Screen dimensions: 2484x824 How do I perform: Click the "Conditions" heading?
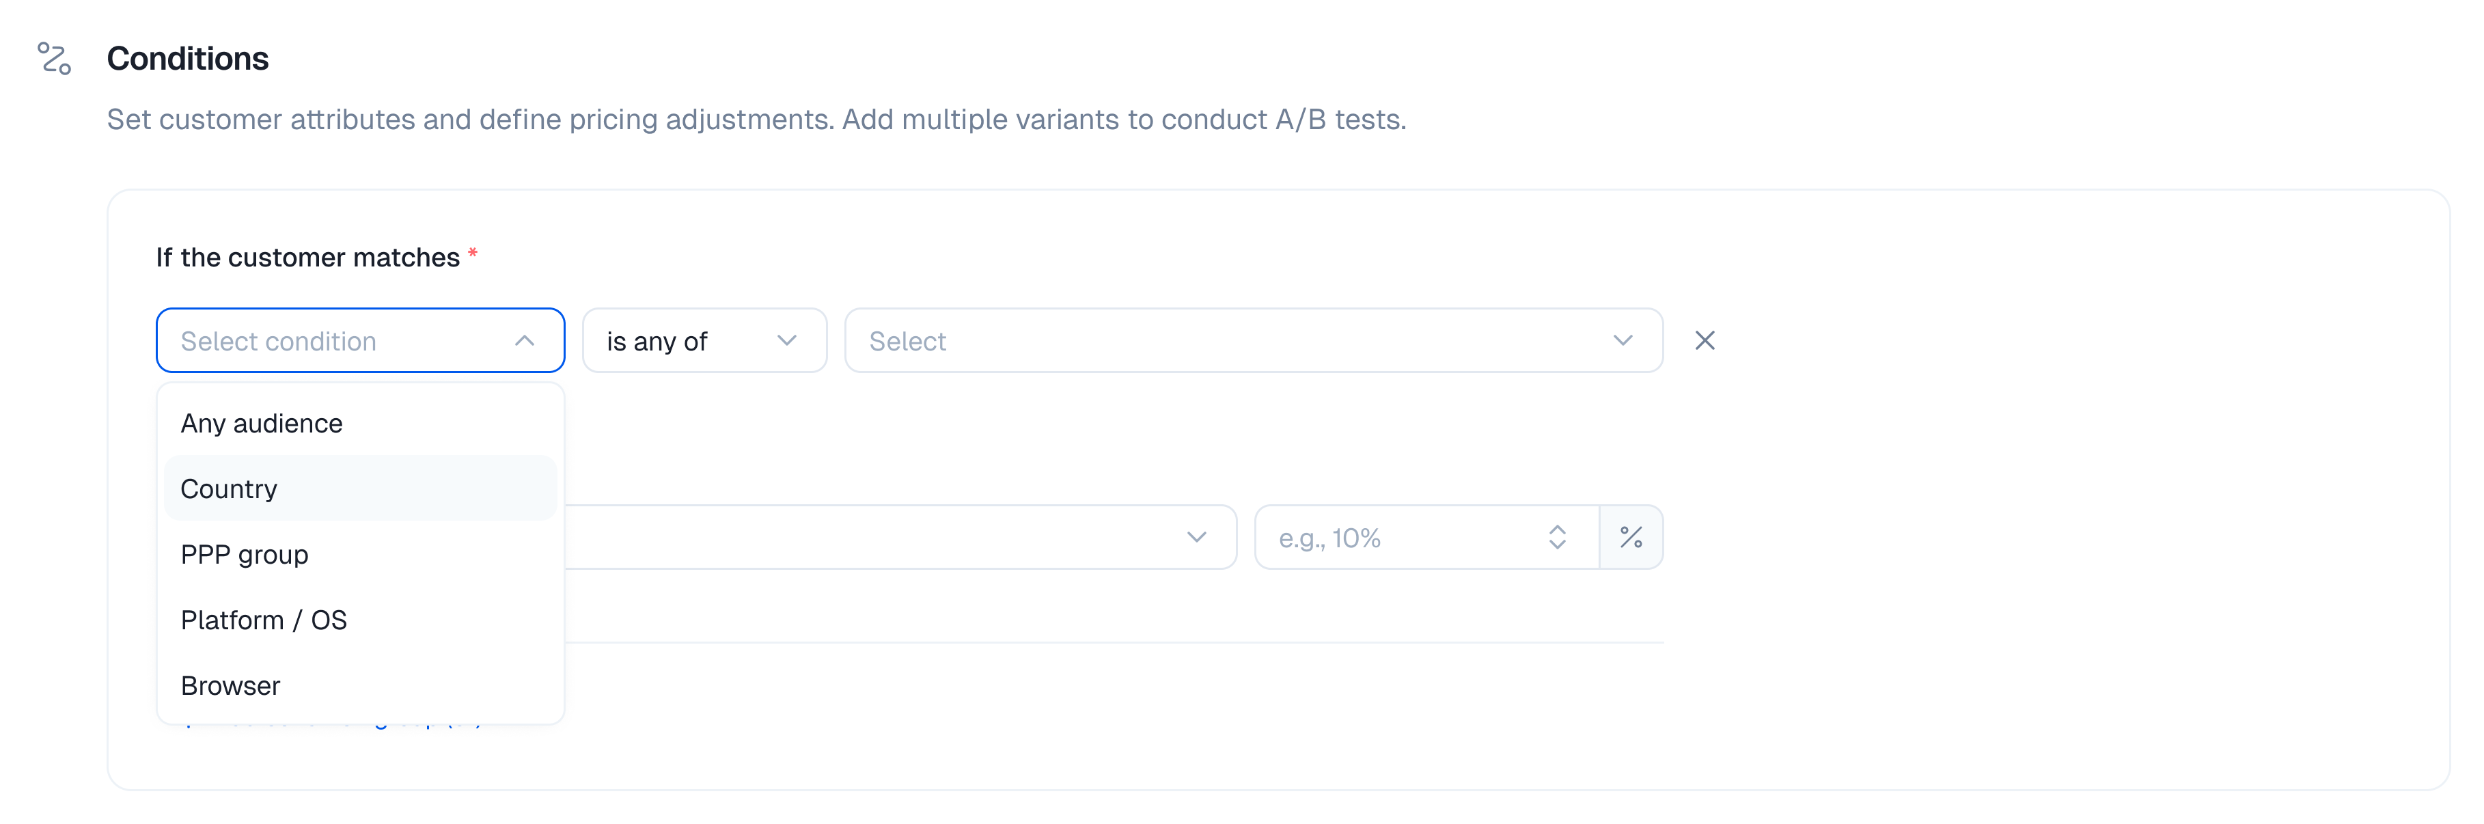click(188, 59)
